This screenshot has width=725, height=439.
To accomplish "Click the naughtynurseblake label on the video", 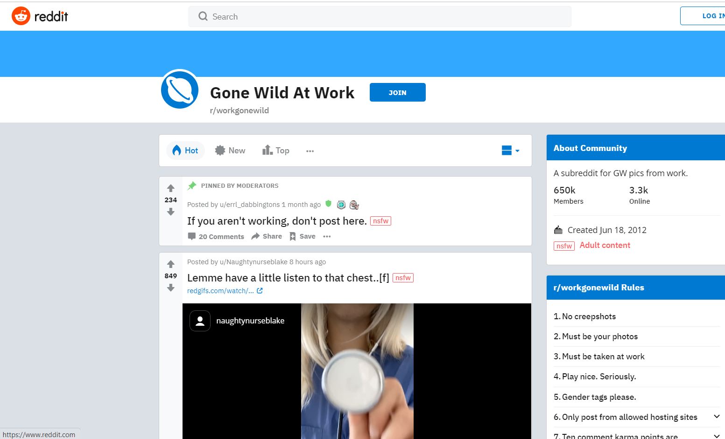I will click(x=250, y=321).
